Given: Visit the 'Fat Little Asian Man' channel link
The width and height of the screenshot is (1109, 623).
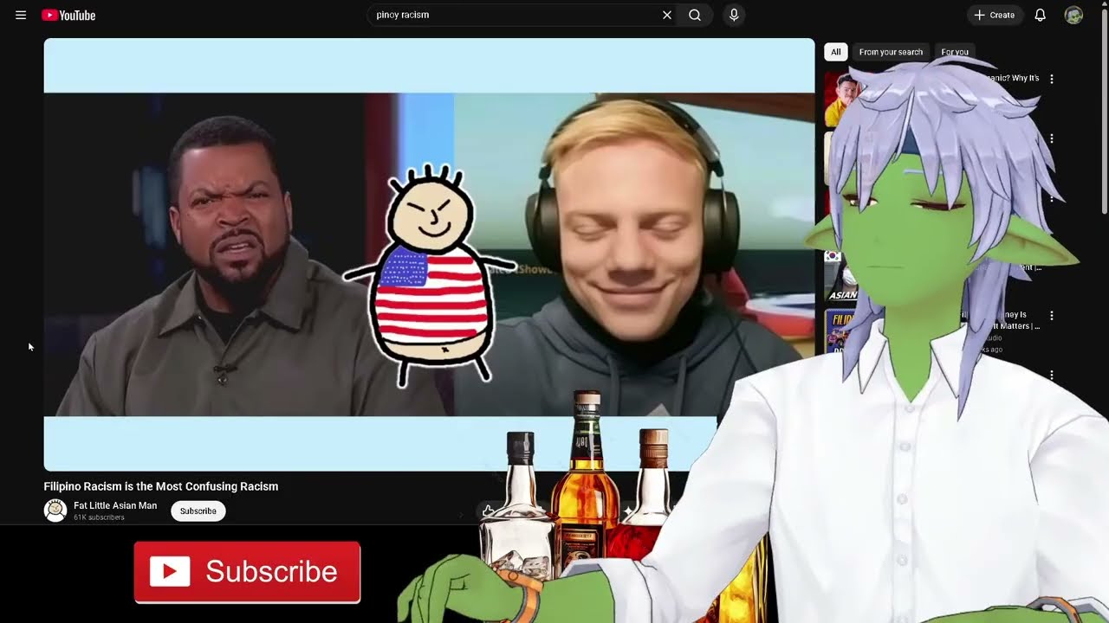Looking at the screenshot, I should [x=115, y=505].
